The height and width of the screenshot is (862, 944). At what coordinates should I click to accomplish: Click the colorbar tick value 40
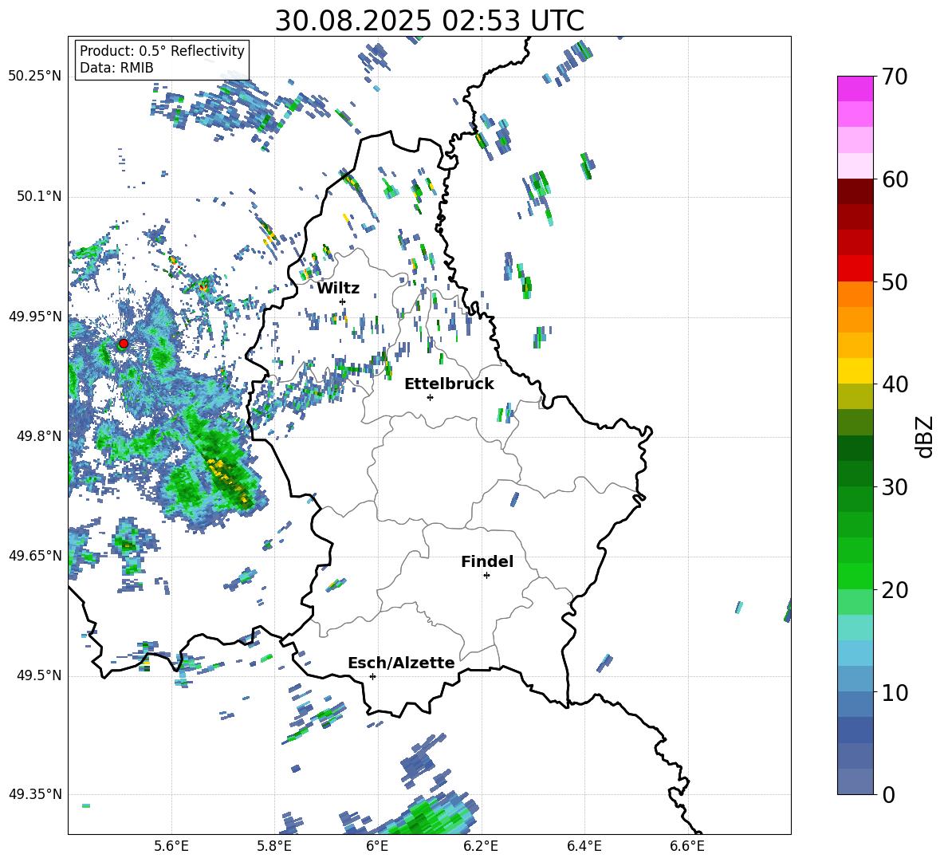point(895,384)
